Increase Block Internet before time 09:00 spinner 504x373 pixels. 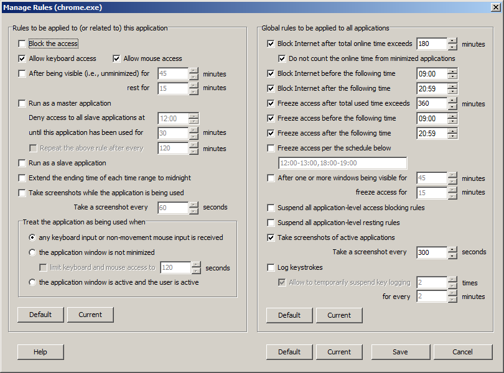[x=452, y=71]
